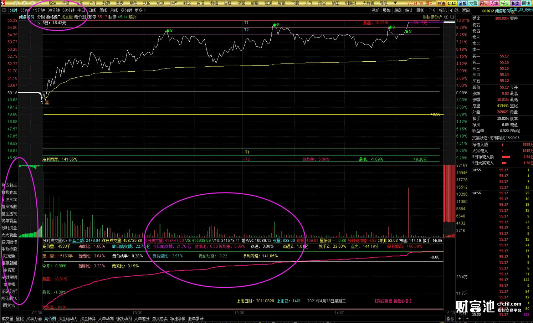Open 基金透视 in the left sidebar

click(x=9, y=214)
